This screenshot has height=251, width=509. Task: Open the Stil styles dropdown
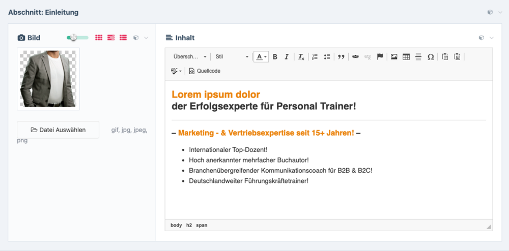click(232, 57)
